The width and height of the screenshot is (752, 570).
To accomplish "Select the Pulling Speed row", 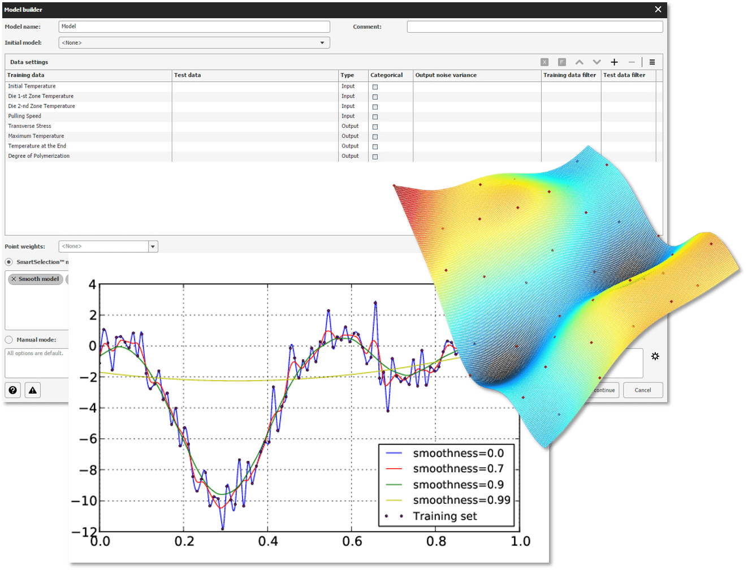I will (334, 116).
